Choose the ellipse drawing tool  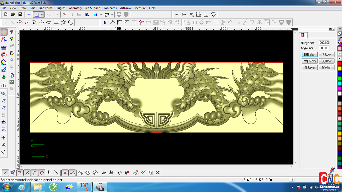coord(49,22)
